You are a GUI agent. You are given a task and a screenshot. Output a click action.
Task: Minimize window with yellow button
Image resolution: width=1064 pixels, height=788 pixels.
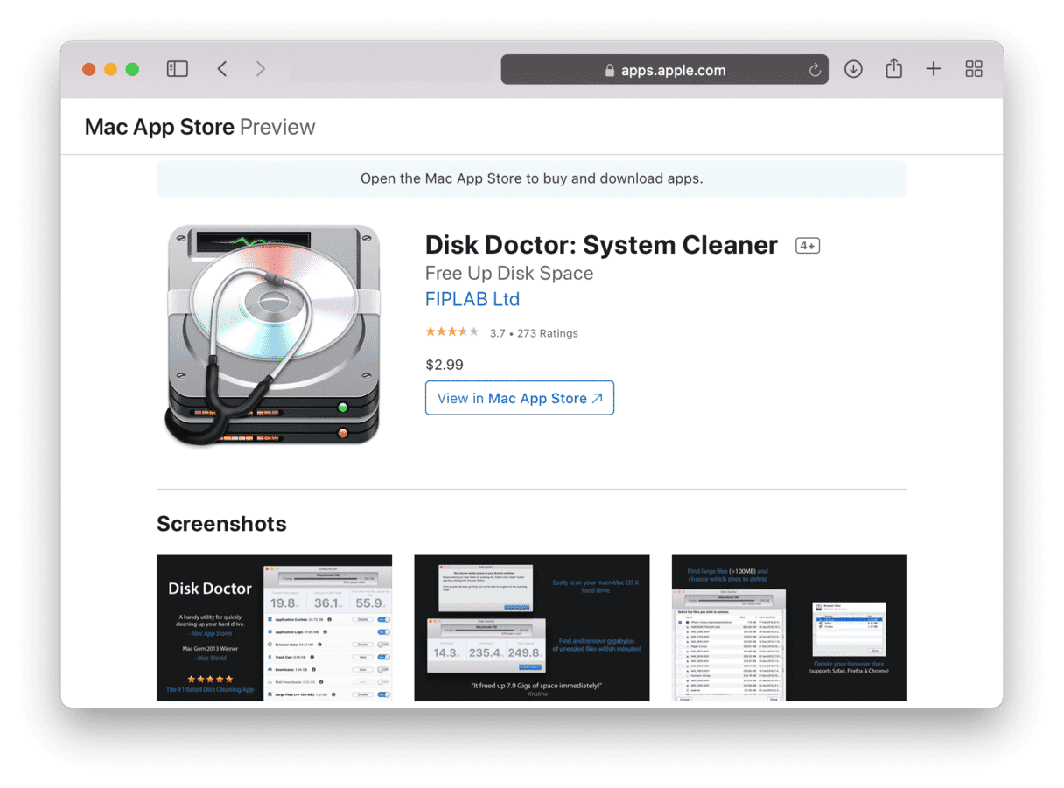[110, 69]
